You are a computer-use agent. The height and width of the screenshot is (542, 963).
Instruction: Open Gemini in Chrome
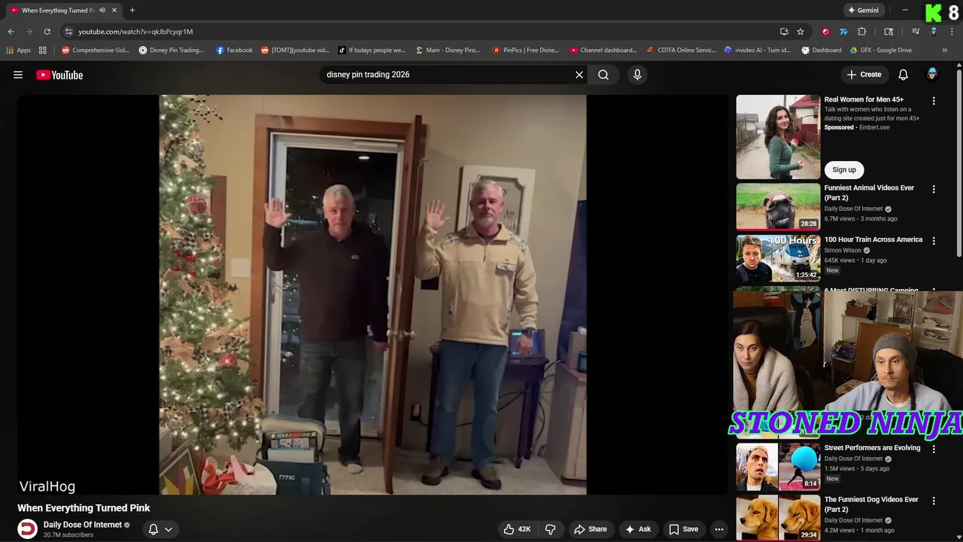(x=863, y=11)
